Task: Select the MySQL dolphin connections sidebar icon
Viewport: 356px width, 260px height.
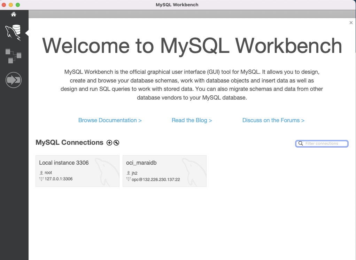Action: [x=13, y=33]
